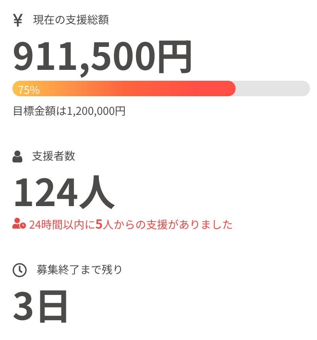The height and width of the screenshot is (340, 317).
Task: Click the gray unfilled part of the progress bar
Action: click(x=272, y=88)
